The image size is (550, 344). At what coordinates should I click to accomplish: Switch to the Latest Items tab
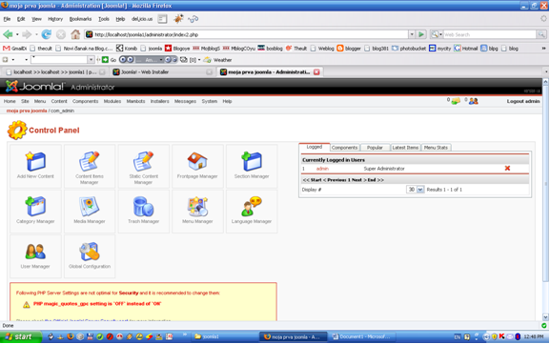[x=405, y=148]
